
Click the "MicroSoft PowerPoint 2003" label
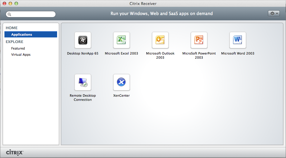point(199,55)
